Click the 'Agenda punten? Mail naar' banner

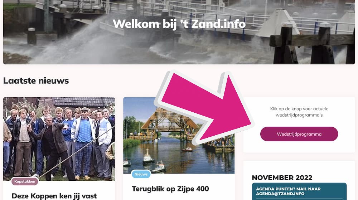(299, 191)
